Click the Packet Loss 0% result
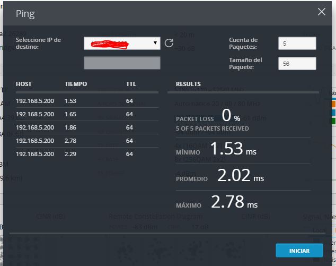This screenshot has height=266, width=336. coord(227,115)
